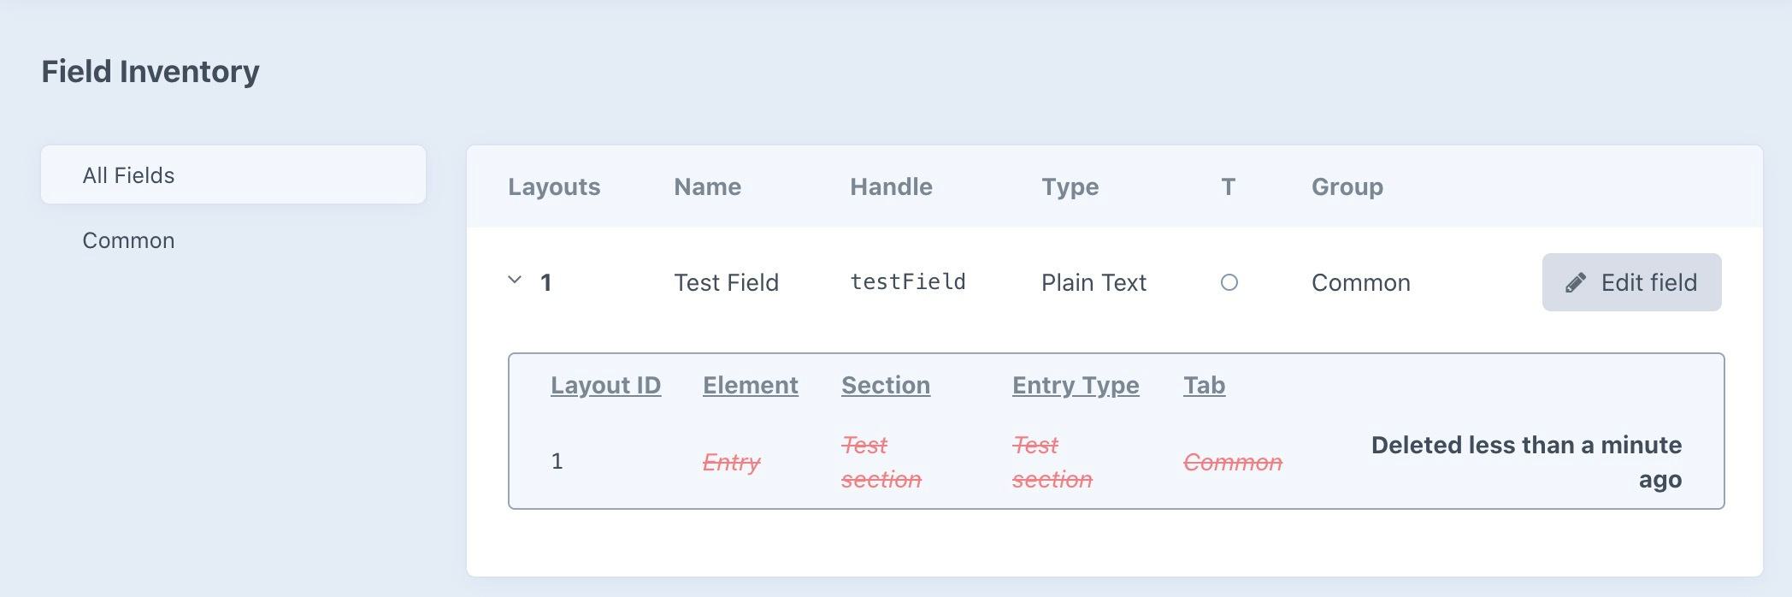Click the struck-through Test section link
The image size is (1792, 597).
click(x=881, y=462)
